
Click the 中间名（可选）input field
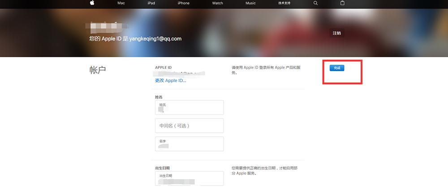tap(189, 126)
